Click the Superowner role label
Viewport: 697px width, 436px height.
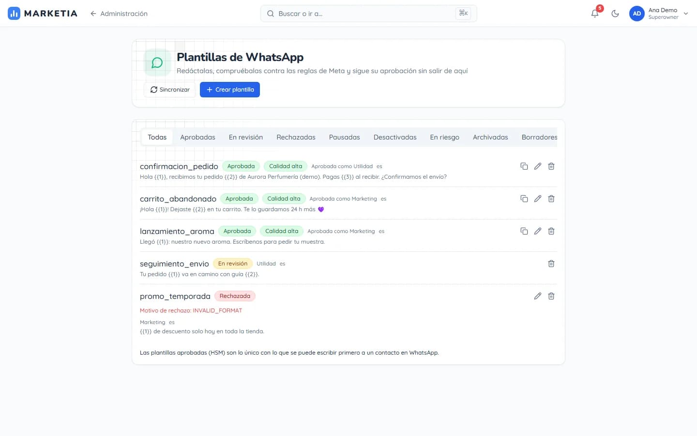pos(663,17)
